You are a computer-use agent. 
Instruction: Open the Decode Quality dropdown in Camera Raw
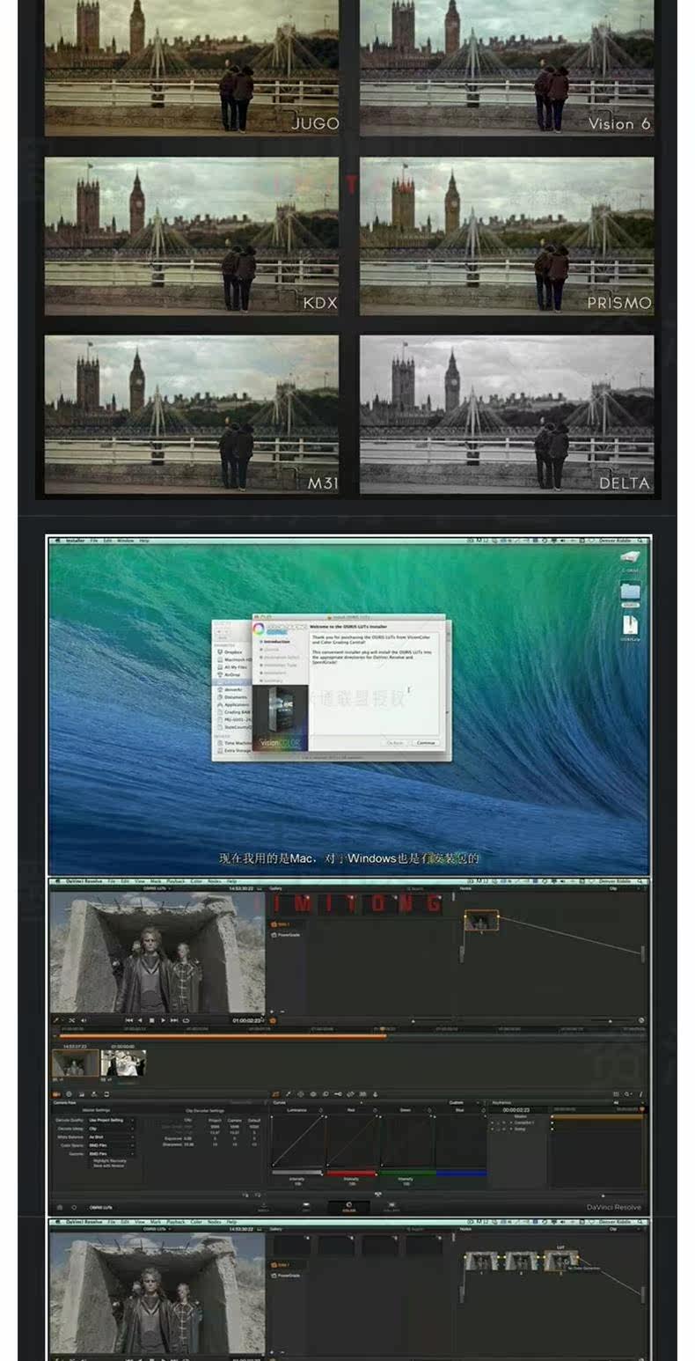(112, 1121)
